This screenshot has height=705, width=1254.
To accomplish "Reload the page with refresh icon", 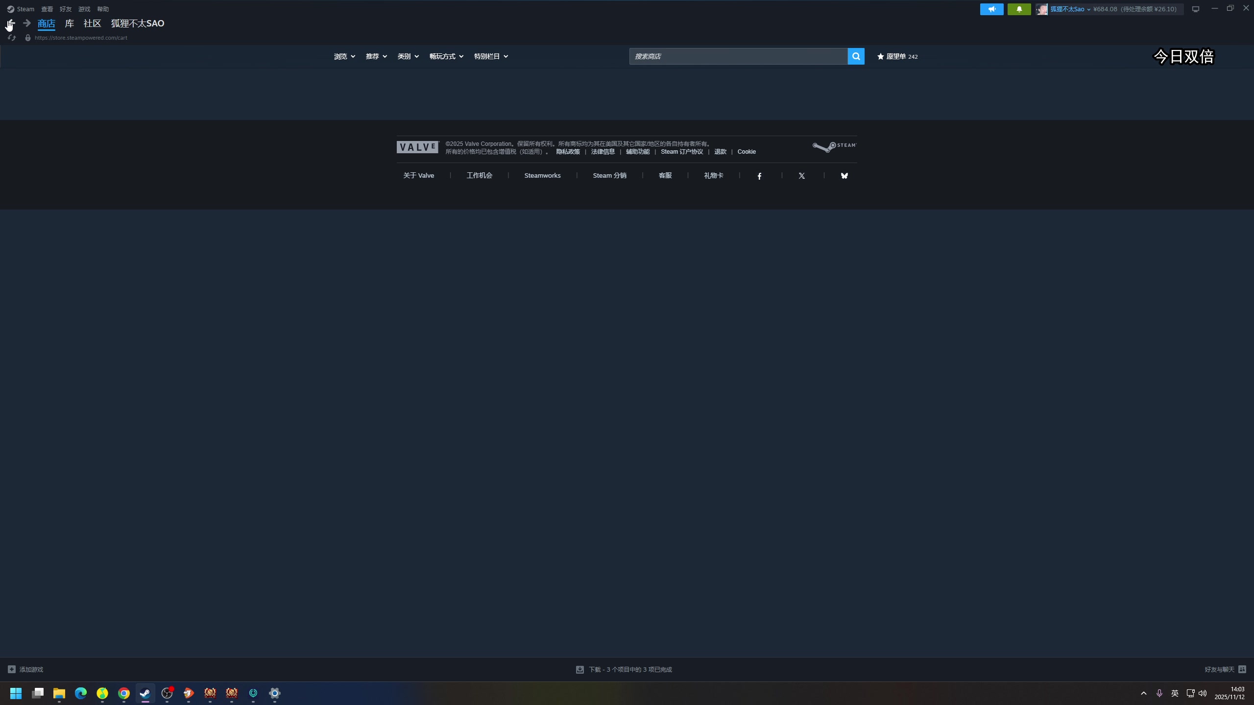I will point(12,38).
